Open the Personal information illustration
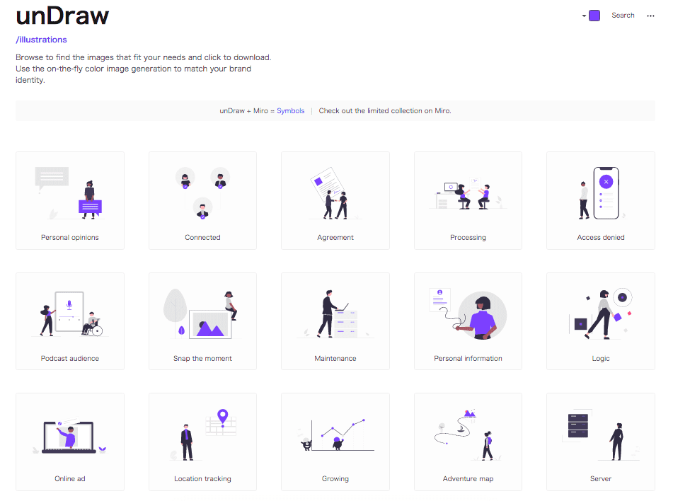 tap(468, 321)
